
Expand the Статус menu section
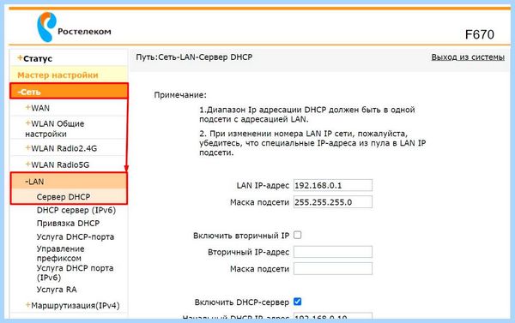tap(35, 58)
